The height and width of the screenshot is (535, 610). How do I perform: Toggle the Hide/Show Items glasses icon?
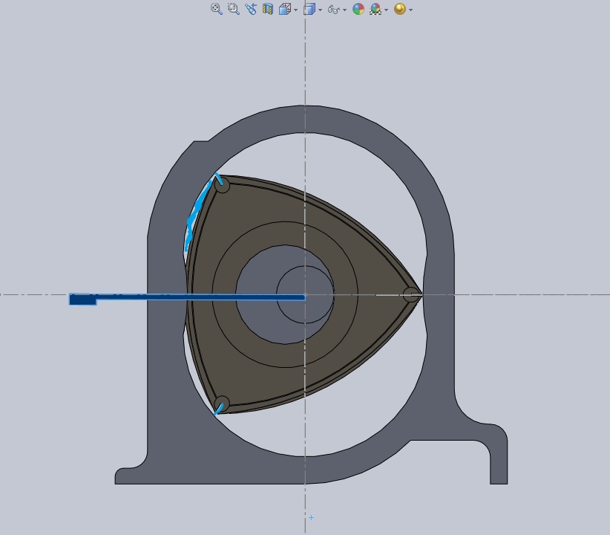click(334, 10)
